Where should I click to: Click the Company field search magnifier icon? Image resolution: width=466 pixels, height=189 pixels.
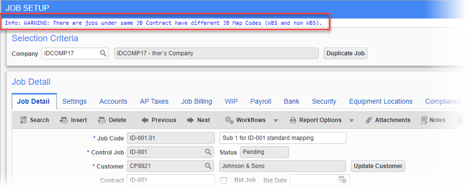point(103,54)
